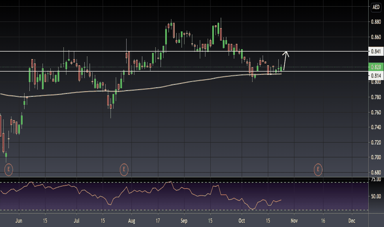Click the 0.680 price axis value
Viewport: 384px width, 227px height.
tap(376, 173)
